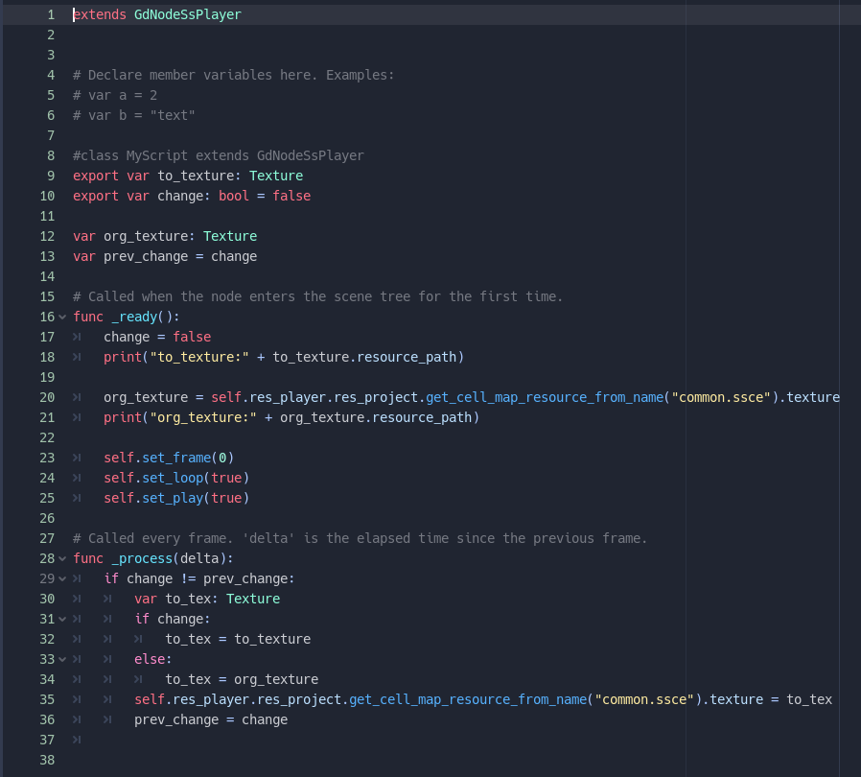Click string "to_texture:" on line 18

coord(199,357)
